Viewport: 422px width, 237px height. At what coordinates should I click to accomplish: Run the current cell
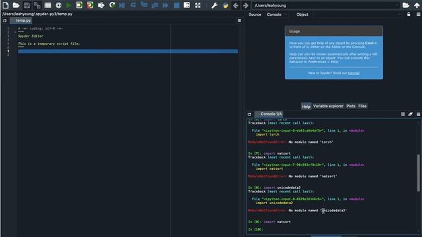pos(79,5)
